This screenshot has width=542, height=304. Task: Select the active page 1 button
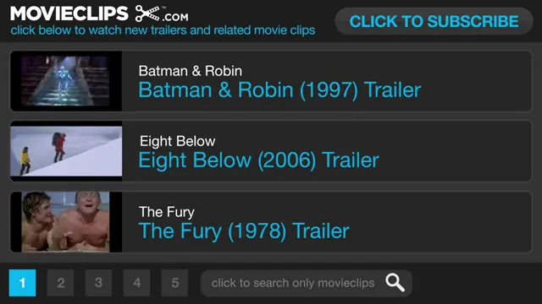point(23,283)
